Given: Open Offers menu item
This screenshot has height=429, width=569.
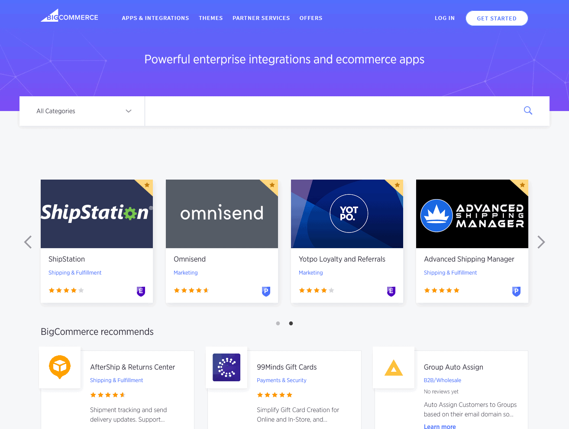Looking at the screenshot, I should [311, 18].
